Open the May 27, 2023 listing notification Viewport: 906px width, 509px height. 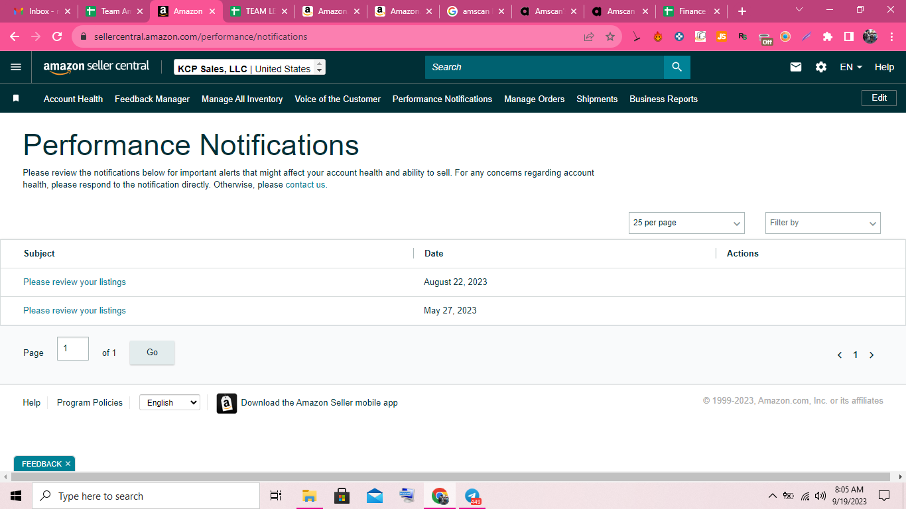click(74, 311)
